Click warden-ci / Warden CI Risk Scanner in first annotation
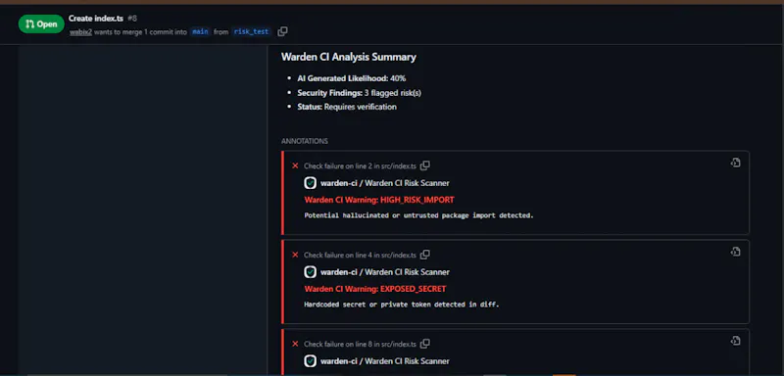This screenshot has height=376, width=784. point(384,183)
